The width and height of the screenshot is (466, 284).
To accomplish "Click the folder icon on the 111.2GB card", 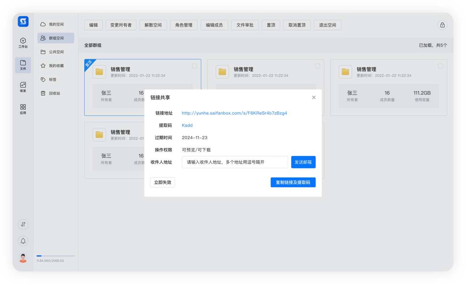I will [x=345, y=72].
